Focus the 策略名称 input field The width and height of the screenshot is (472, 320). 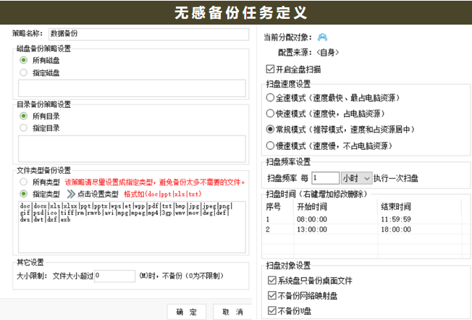(148, 34)
